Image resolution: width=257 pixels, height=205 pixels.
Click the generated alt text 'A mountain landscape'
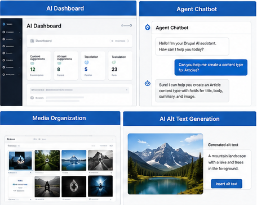227,156
